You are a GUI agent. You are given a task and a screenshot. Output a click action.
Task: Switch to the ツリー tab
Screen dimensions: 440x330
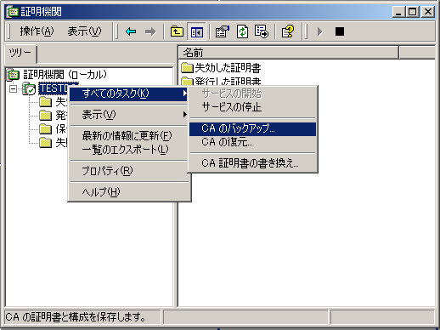20,53
